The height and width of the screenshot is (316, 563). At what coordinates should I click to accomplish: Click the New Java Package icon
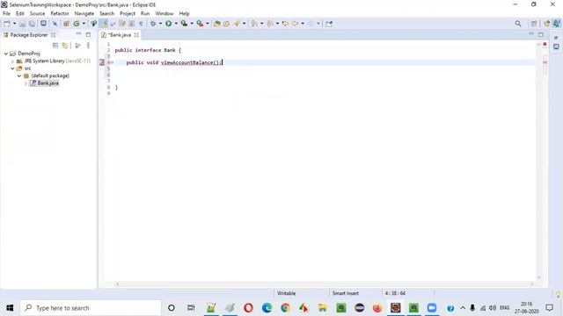[x=67, y=24]
